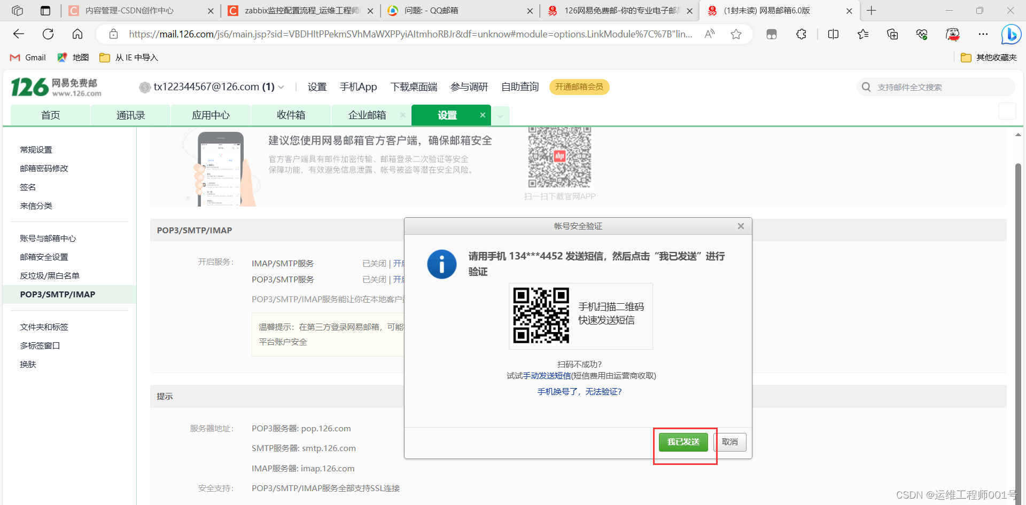The width and height of the screenshot is (1026, 505).
Task: Open the 应用中心 mail tab
Action: (211, 115)
